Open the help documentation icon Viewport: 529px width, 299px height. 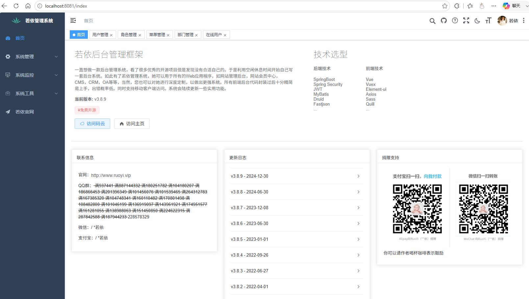click(x=455, y=20)
